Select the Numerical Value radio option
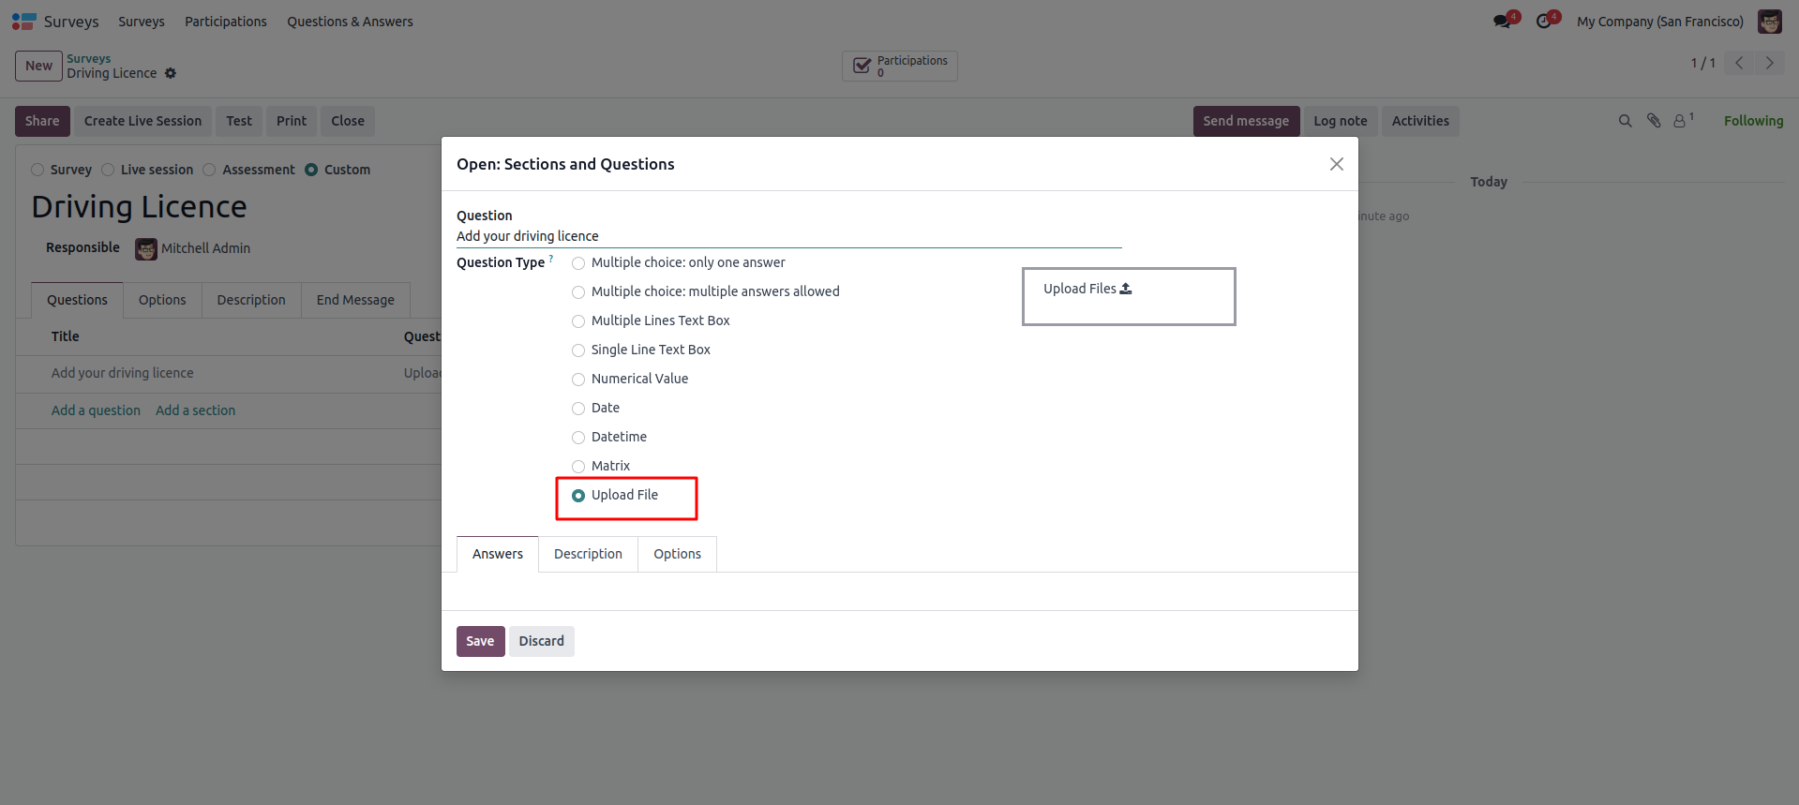Viewport: 1799px width, 805px height. click(578, 380)
